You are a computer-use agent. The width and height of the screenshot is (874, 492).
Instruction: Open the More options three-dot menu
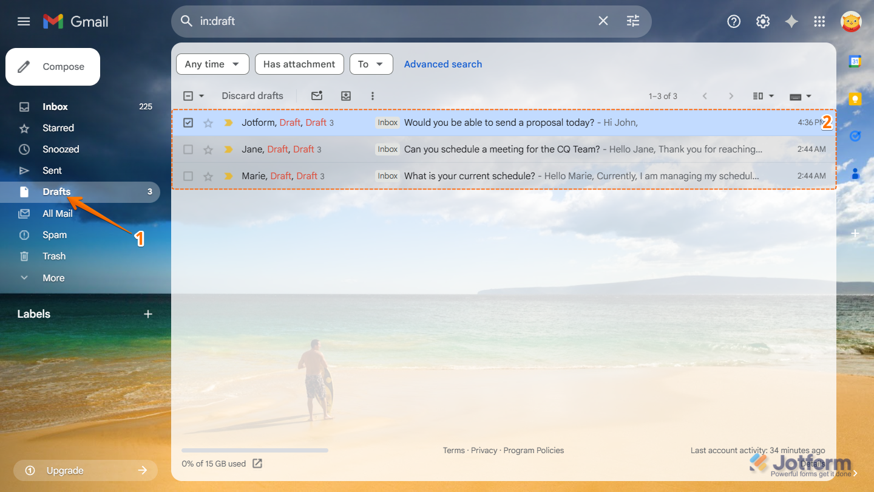pyautogui.click(x=373, y=96)
